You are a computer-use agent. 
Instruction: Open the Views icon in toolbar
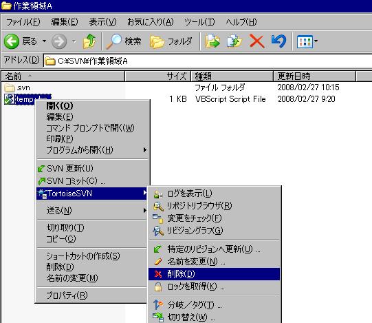305,41
